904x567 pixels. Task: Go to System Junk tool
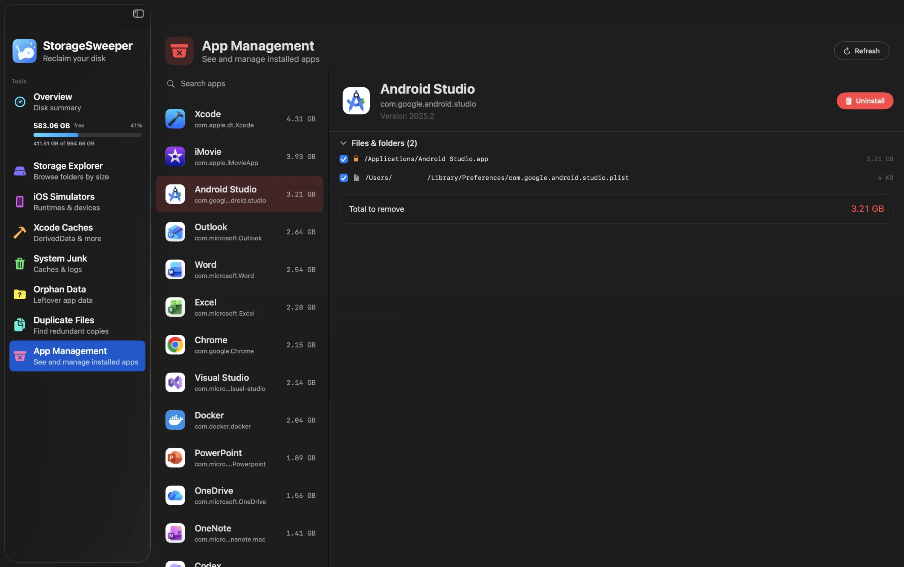pyautogui.click(x=78, y=264)
